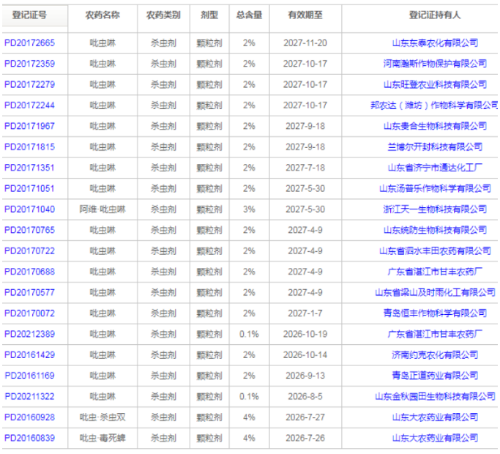
Task: Open 山东大农药业有限公司 in PD20160839 row
Action: coord(435,438)
